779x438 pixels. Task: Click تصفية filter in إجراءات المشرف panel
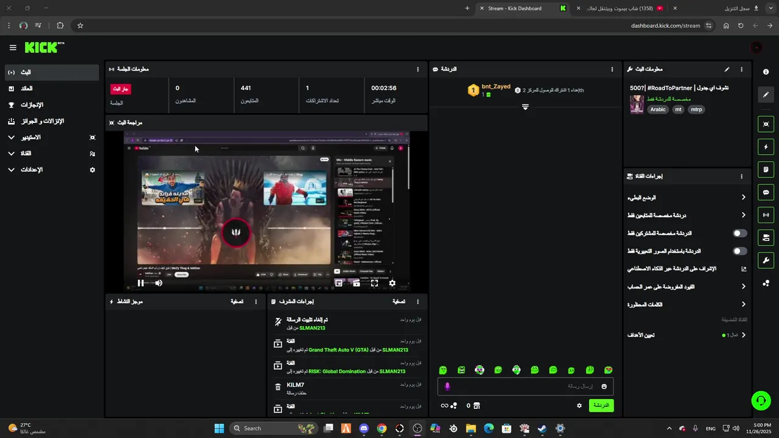pos(399,302)
